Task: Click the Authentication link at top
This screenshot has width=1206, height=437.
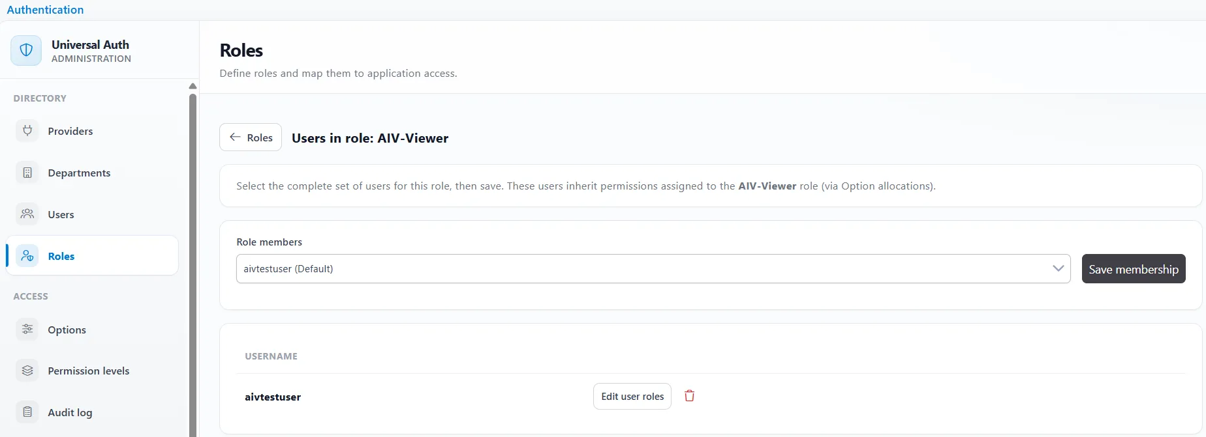Action: click(45, 10)
